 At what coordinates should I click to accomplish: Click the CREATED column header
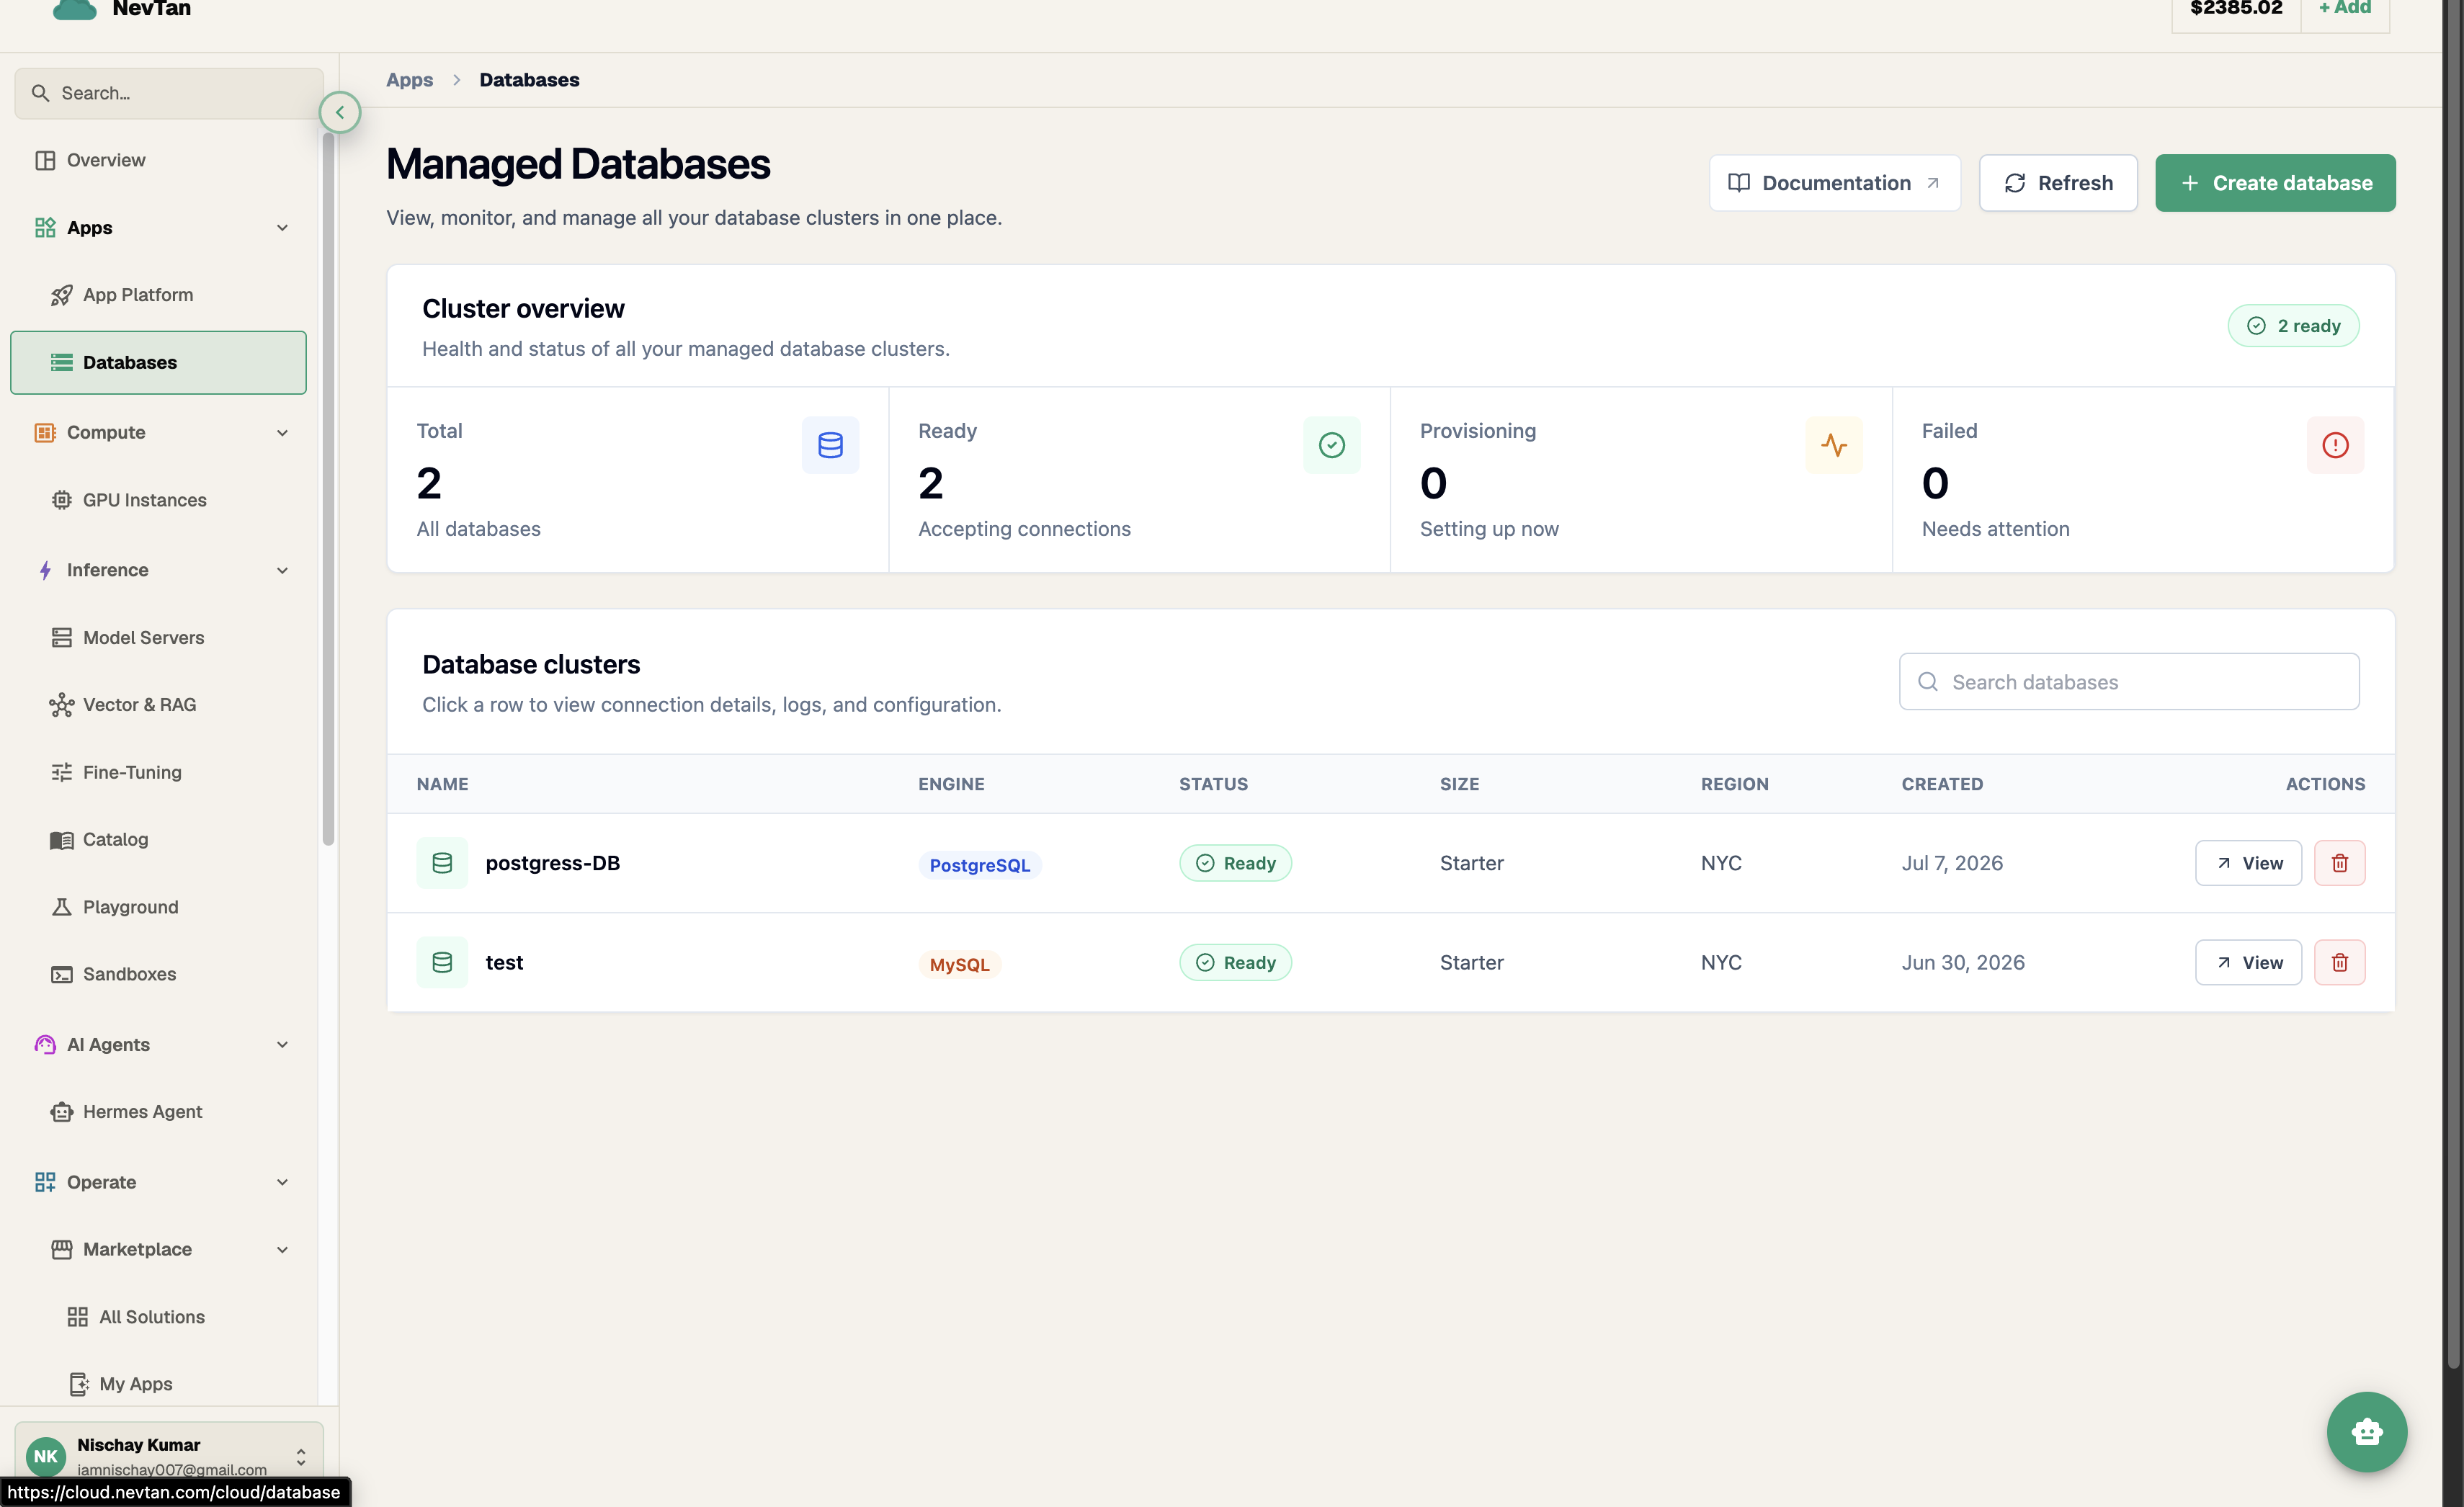[1942, 784]
